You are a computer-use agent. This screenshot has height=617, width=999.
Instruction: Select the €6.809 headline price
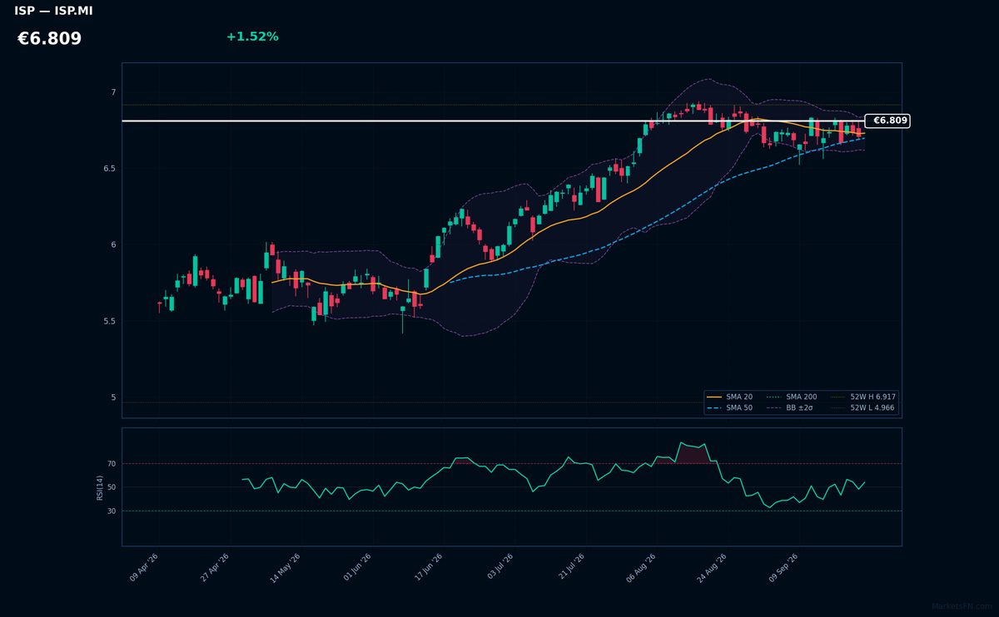click(x=49, y=39)
